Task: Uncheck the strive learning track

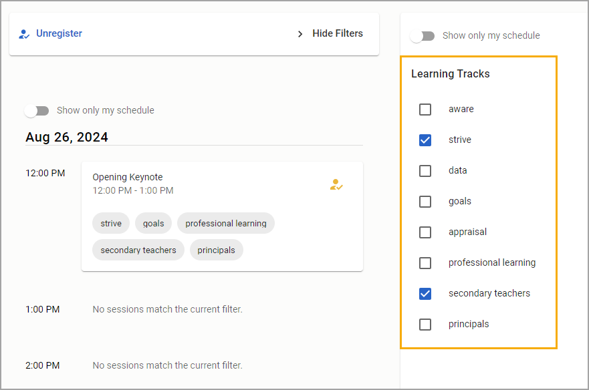Action: click(425, 140)
